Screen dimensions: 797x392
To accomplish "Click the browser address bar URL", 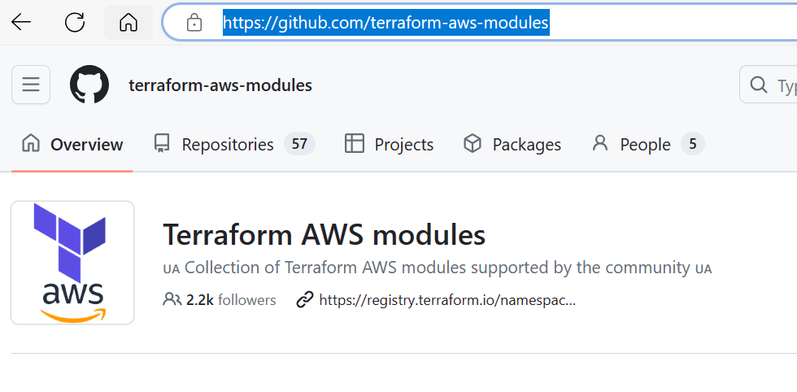I will click(x=386, y=23).
